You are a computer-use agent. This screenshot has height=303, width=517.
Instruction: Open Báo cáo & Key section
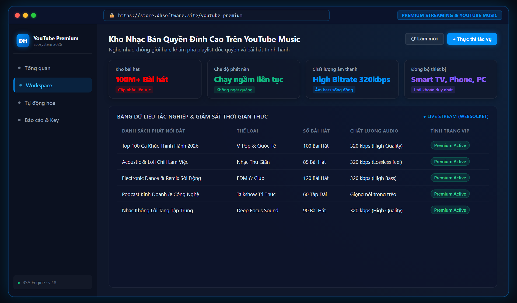pyautogui.click(x=53, y=120)
